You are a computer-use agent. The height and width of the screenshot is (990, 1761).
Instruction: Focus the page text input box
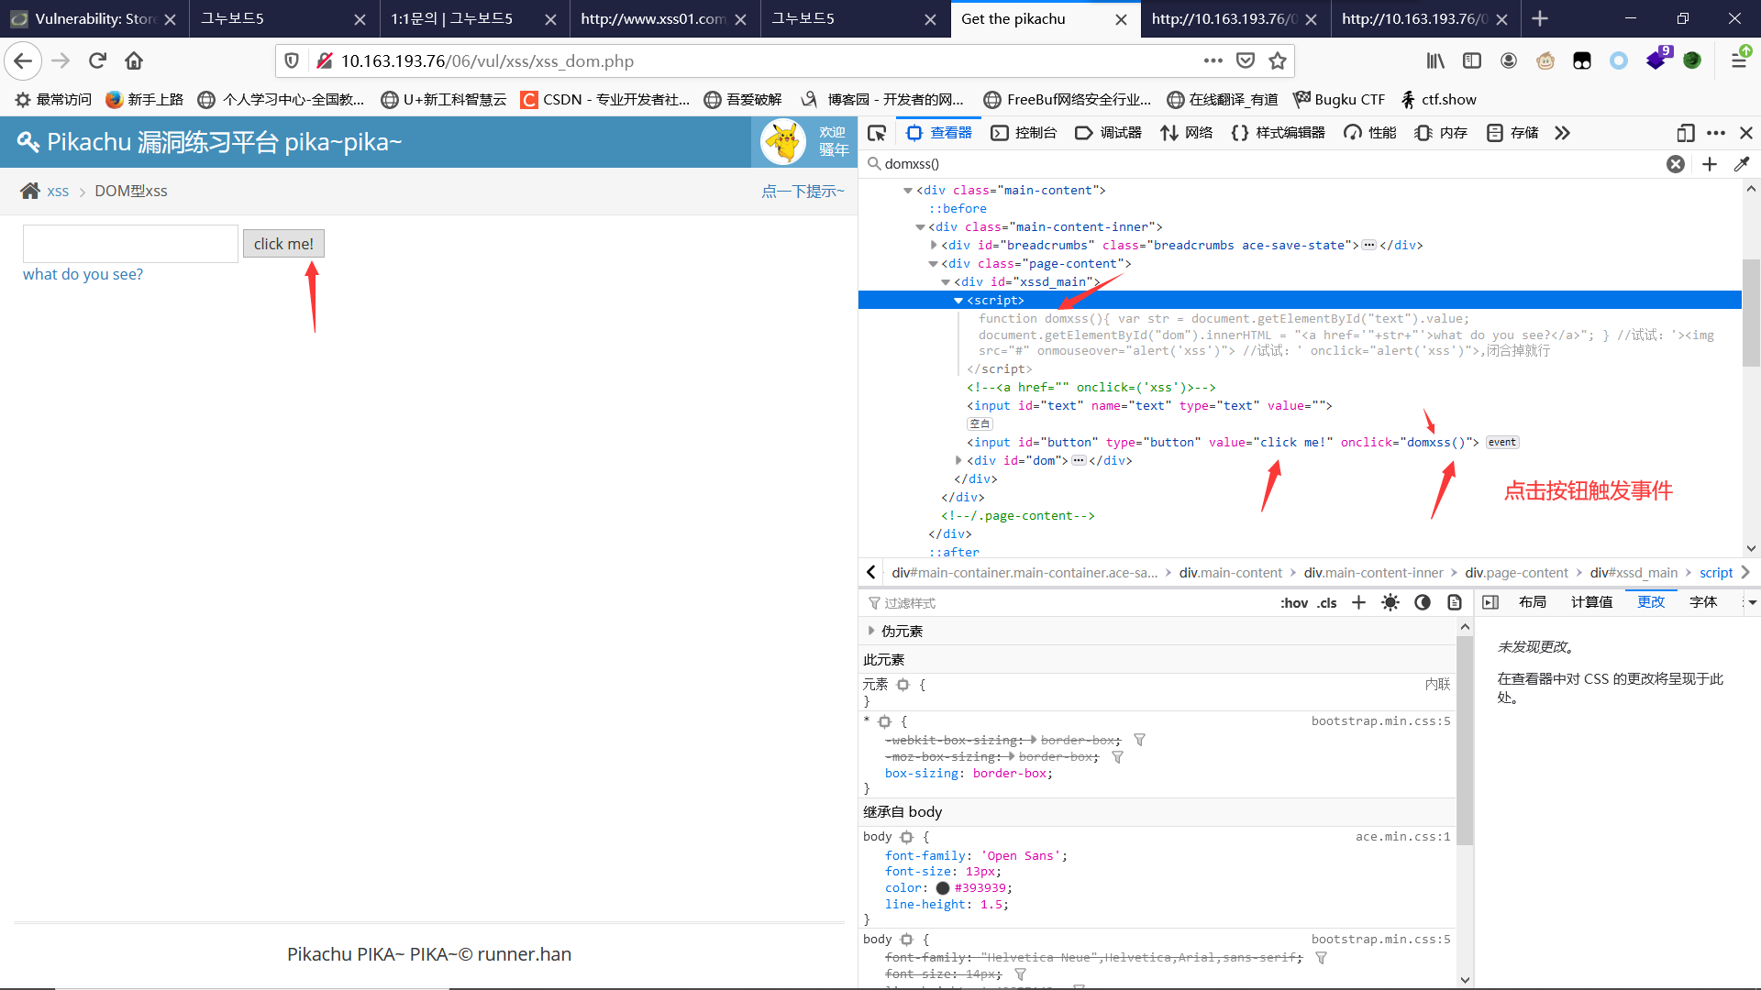(x=130, y=244)
